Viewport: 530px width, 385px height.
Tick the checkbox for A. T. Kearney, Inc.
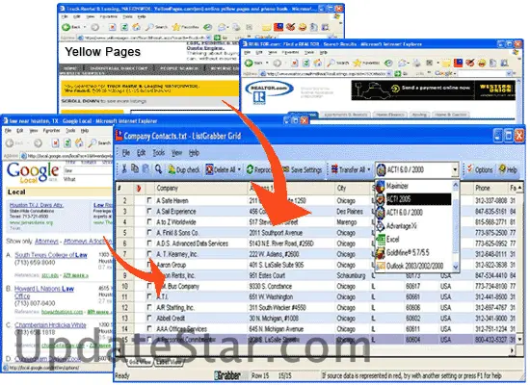pos(149,254)
